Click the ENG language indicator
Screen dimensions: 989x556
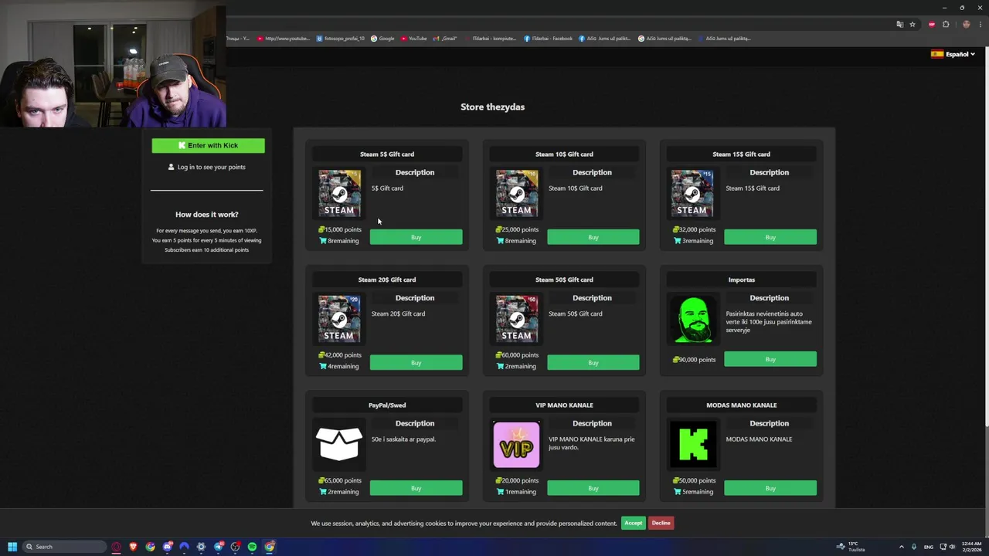pos(929,547)
